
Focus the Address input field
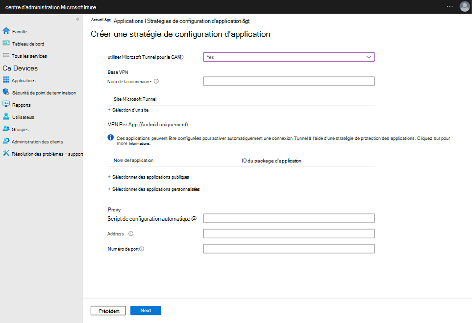[289, 233]
